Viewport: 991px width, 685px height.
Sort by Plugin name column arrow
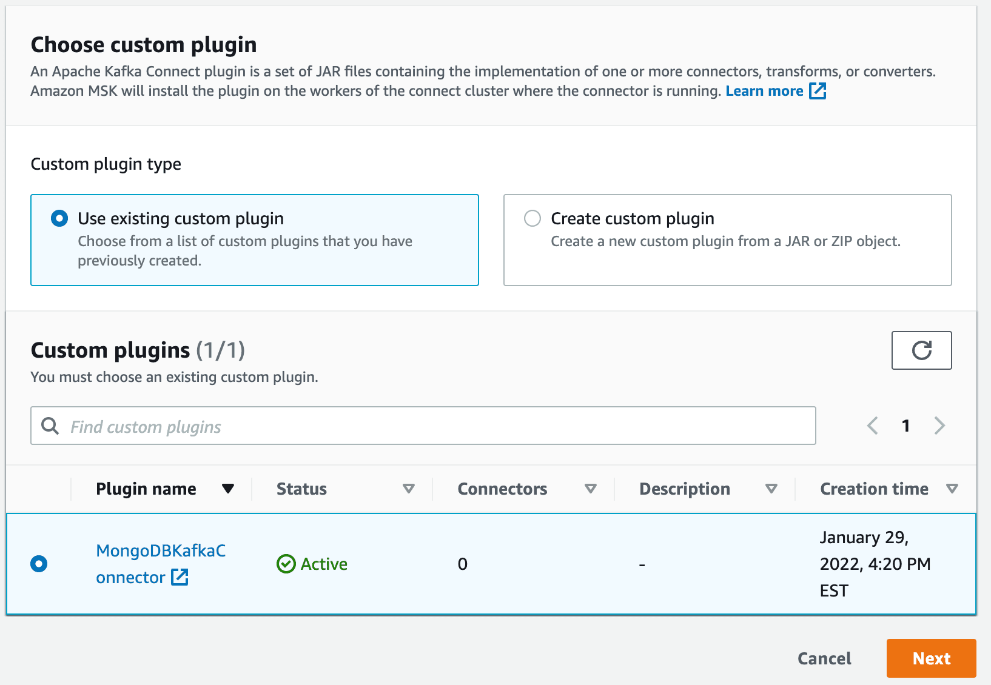click(x=228, y=489)
